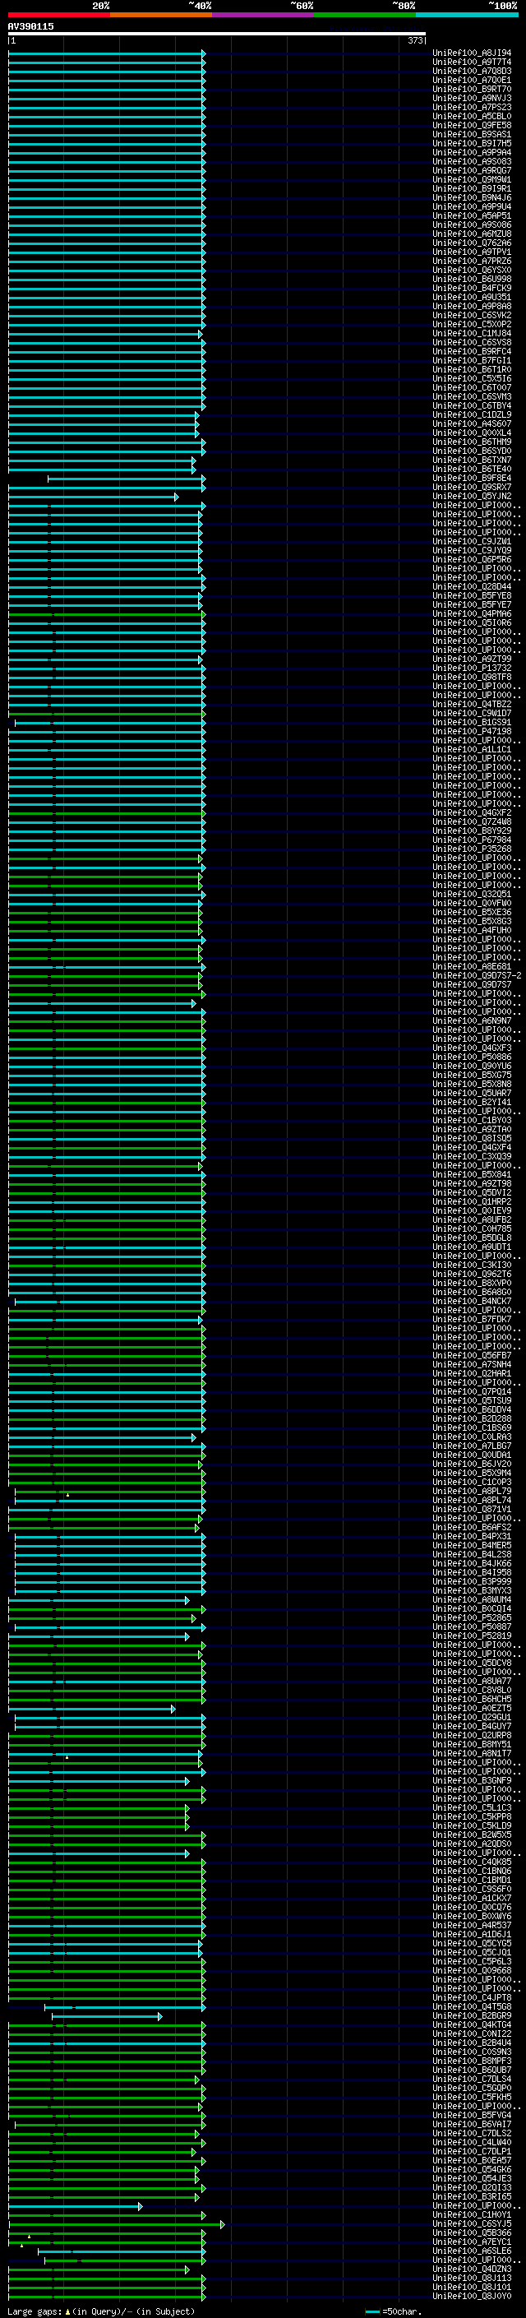Click hit label UniRef100_Q9M9W1
Screen dimensions: 526x2318
[471, 180]
